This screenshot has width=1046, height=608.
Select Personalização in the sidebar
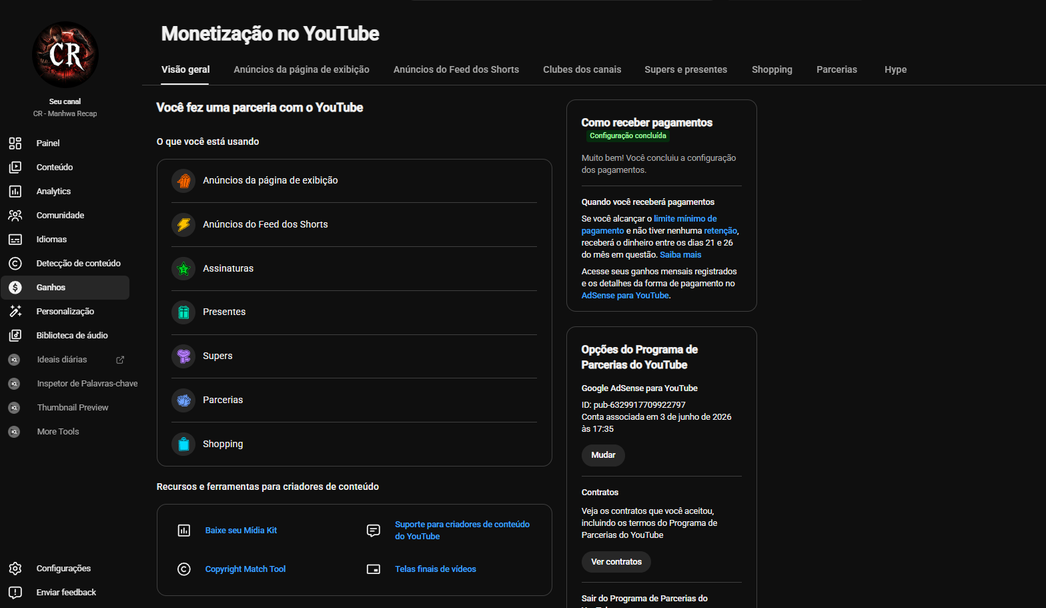[x=65, y=312]
